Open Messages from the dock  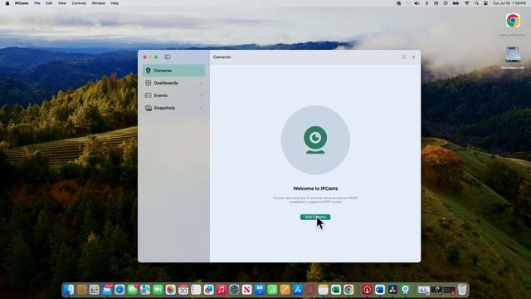click(x=133, y=290)
